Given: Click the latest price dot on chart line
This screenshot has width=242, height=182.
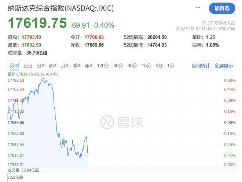Looking at the screenshot, I should 88,152.
